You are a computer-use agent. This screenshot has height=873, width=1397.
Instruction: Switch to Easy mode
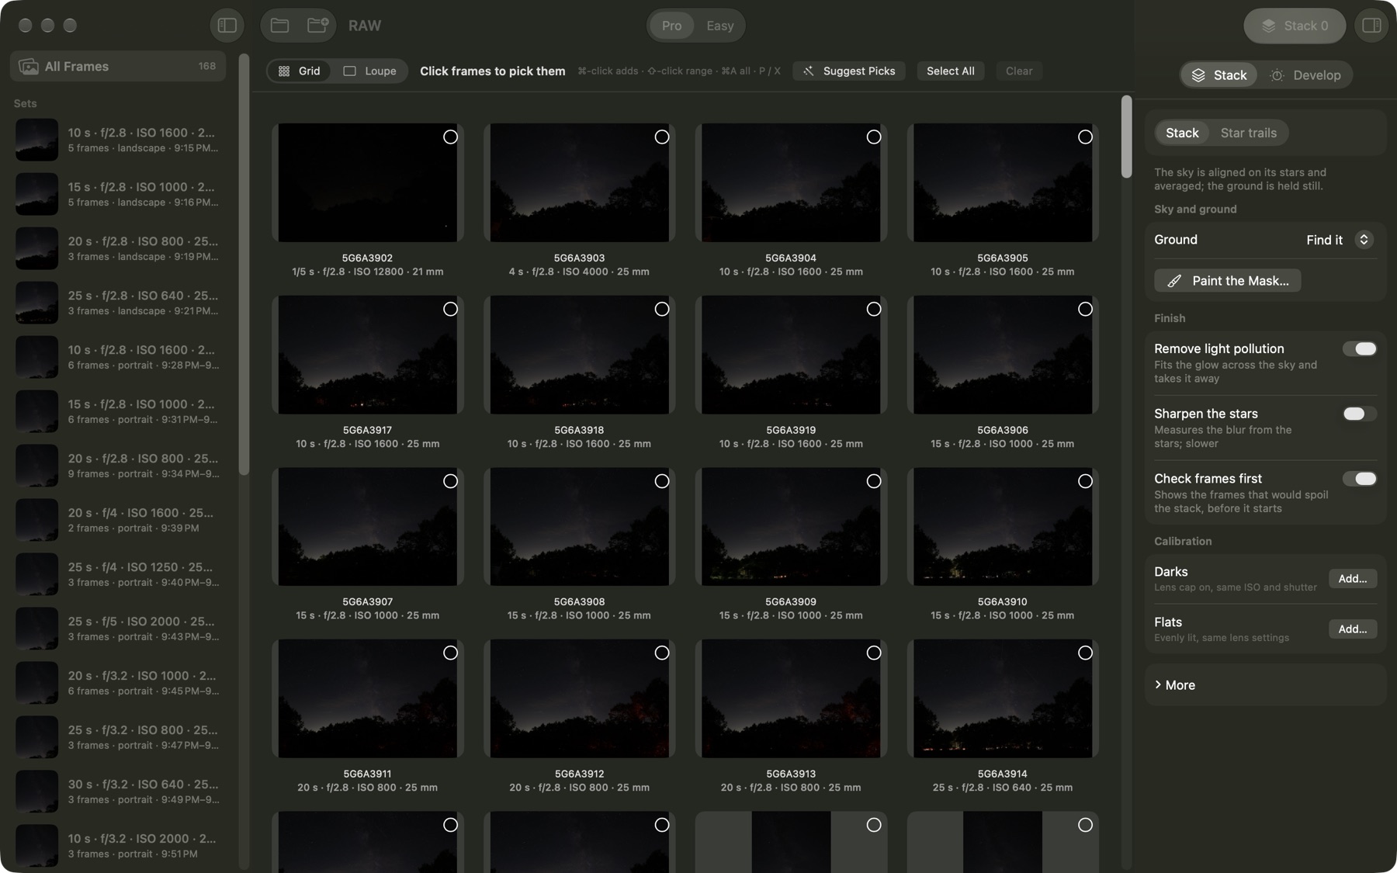pos(719,26)
